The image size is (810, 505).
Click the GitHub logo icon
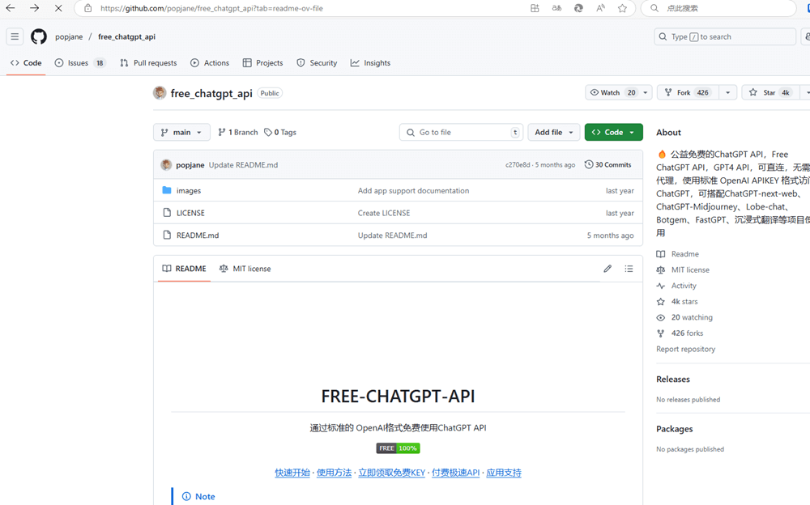coord(39,36)
